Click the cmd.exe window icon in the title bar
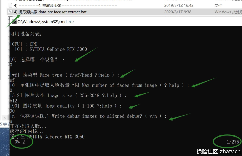The height and width of the screenshot is (156, 242). 14,22
